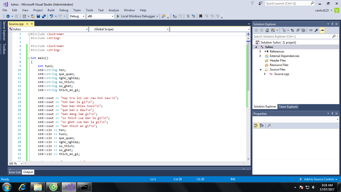Start debugging with the green play arrow

pyautogui.click(x=118, y=16)
